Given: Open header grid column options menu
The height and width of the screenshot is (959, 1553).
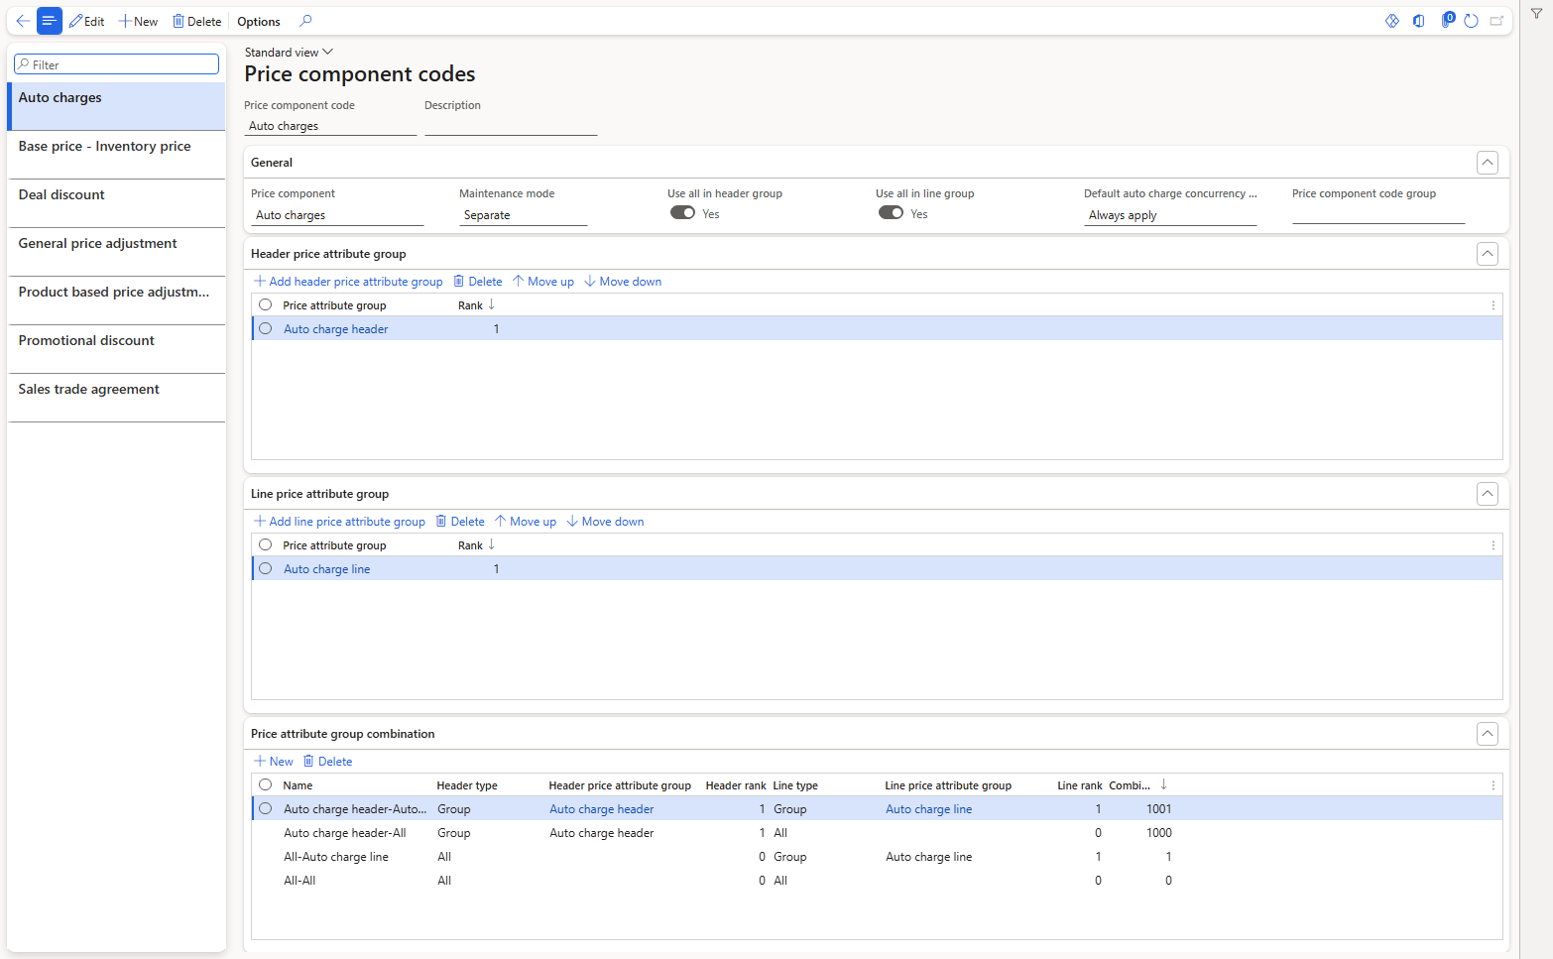Looking at the screenshot, I should click(x=1493, y=305).
